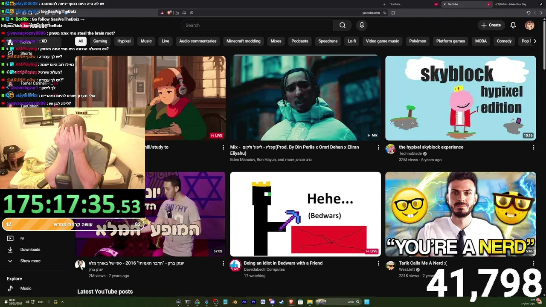Click the YouTube search magnifier button
This screenshot has height=307, width=546.
pyautogui.click(x=343, y=25)
